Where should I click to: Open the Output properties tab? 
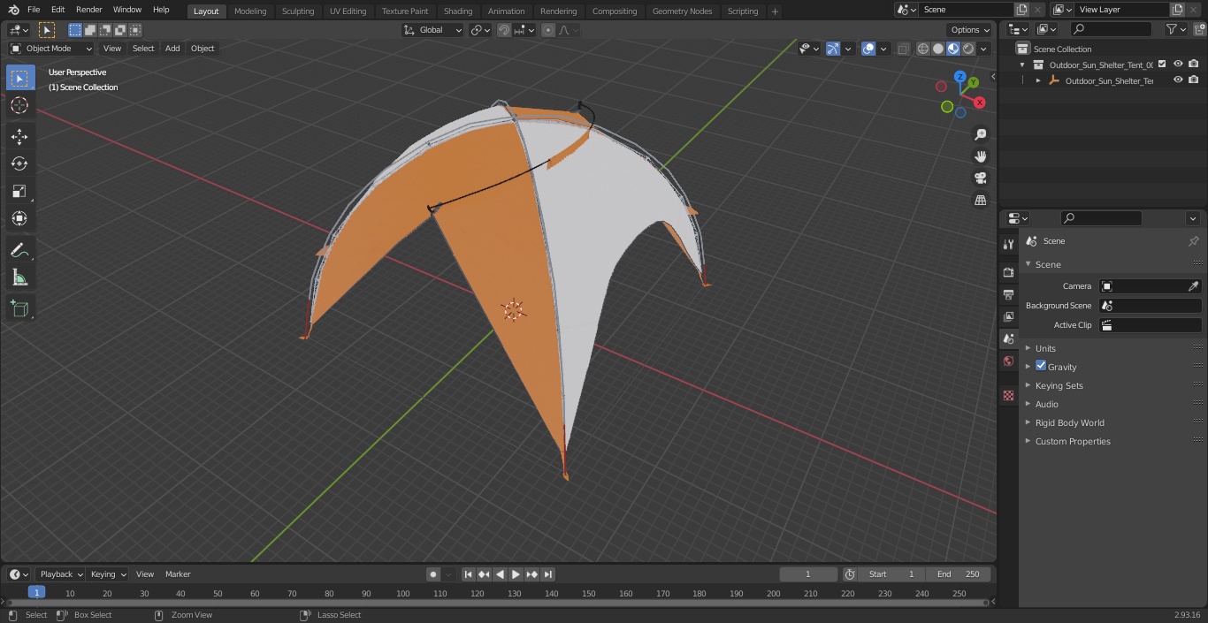[x=1008, y=294]
